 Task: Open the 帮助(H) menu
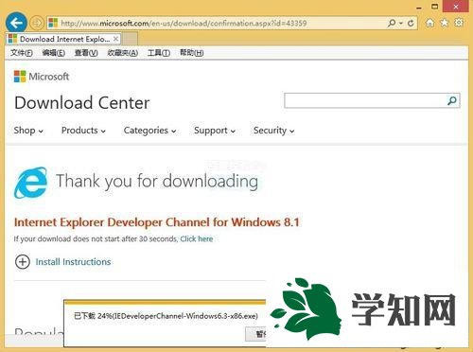(x=191, y=53)
